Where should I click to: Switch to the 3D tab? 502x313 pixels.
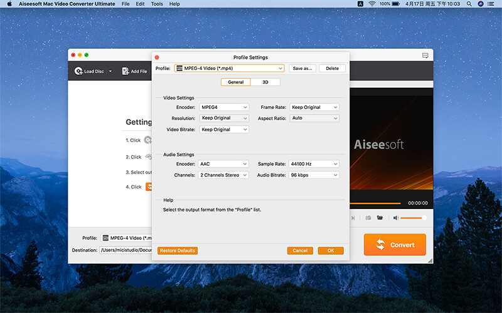coord(265,82)
